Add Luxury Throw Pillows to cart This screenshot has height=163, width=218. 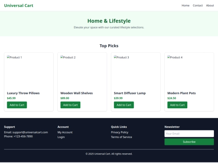[x=17, y=105]
